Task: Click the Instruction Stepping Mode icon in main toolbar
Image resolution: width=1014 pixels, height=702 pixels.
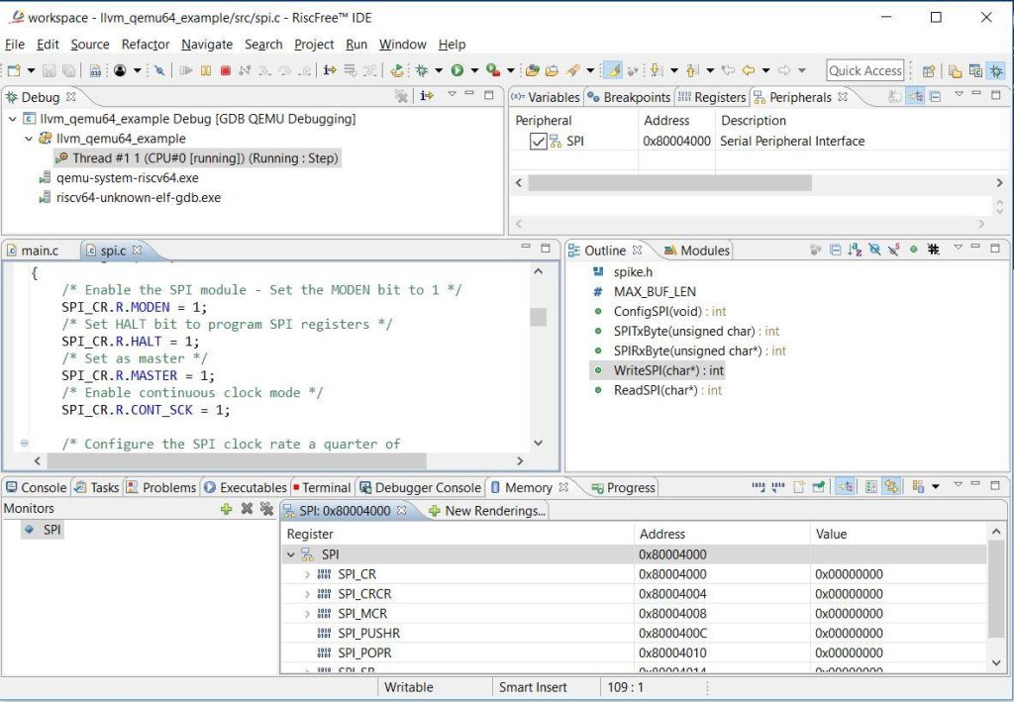Action: (330, 70)
